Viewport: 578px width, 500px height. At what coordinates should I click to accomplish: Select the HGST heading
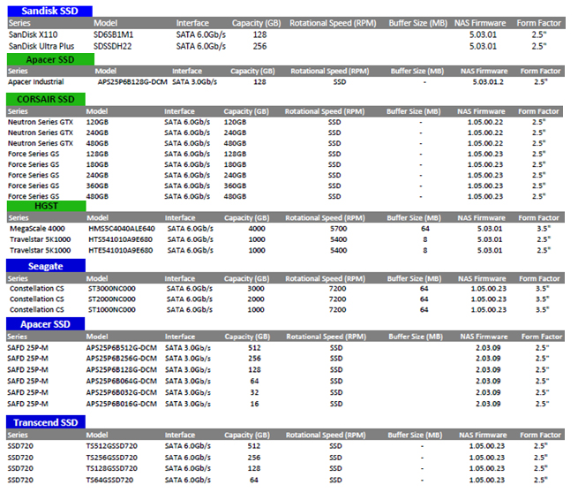(x=46, y=206)
